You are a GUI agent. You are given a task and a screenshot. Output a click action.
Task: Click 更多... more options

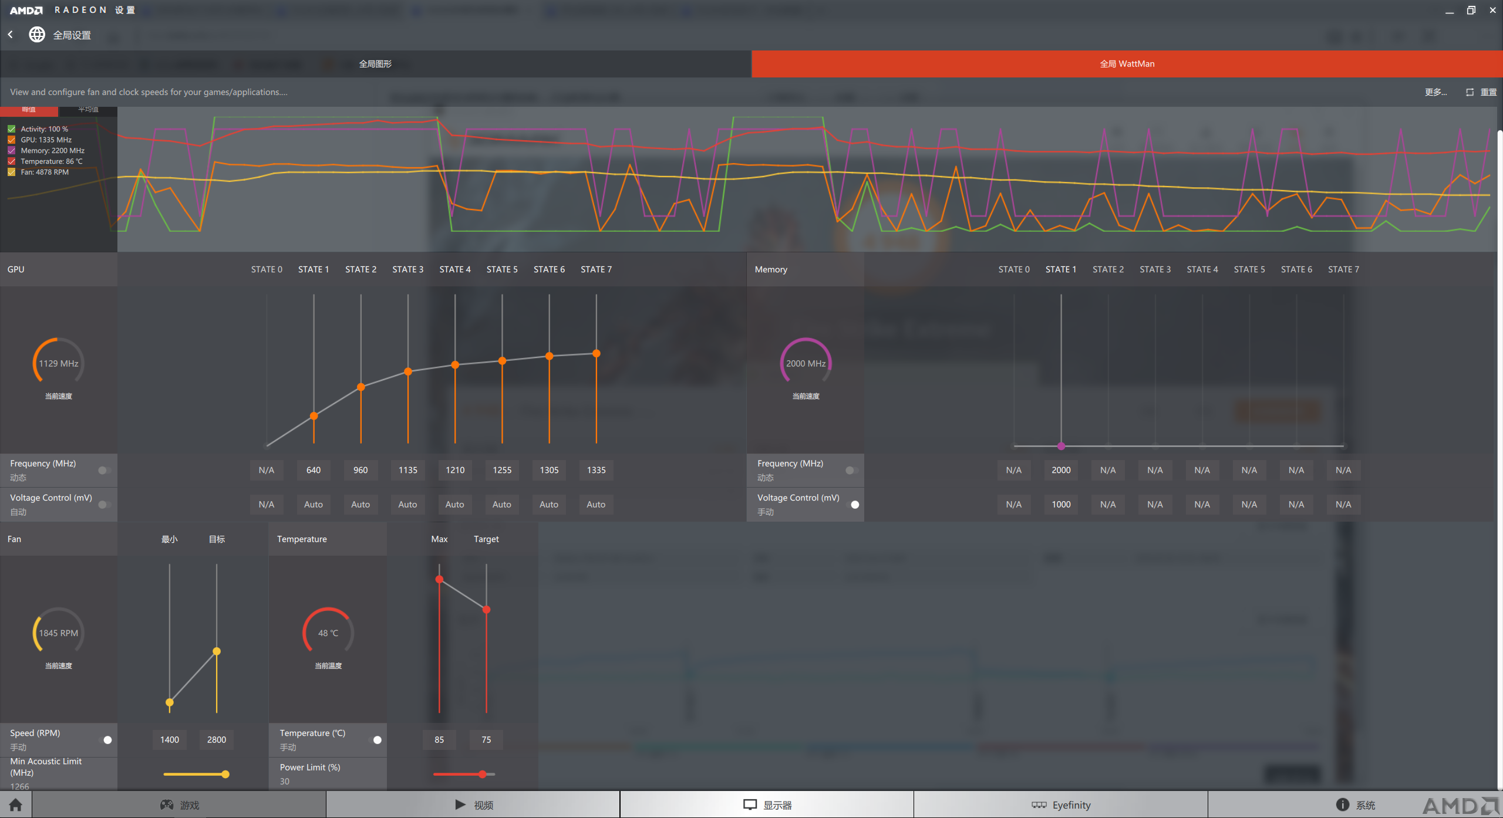click(x=1435, y=92)
